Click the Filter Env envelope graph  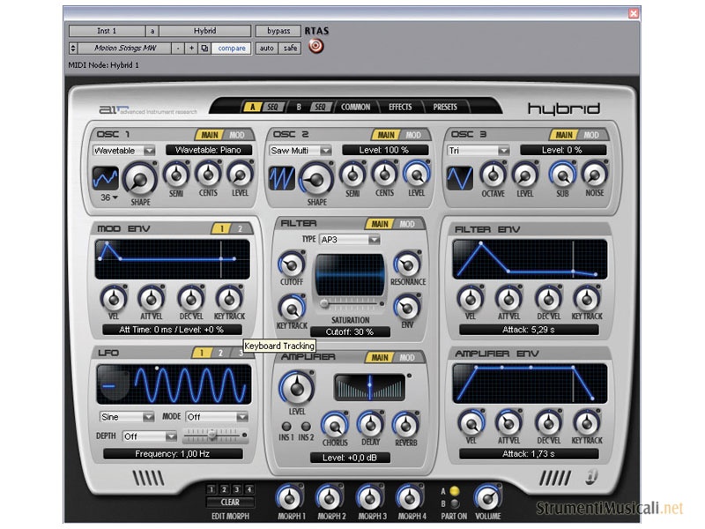[x=530, y=258]
